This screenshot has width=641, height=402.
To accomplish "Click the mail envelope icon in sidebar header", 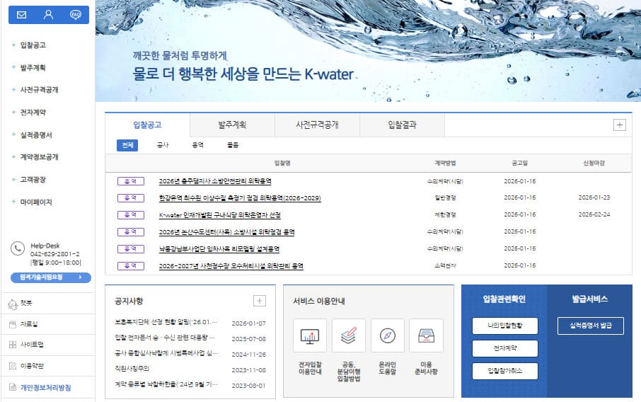I will pyautogui.click(x=21, y=14).
